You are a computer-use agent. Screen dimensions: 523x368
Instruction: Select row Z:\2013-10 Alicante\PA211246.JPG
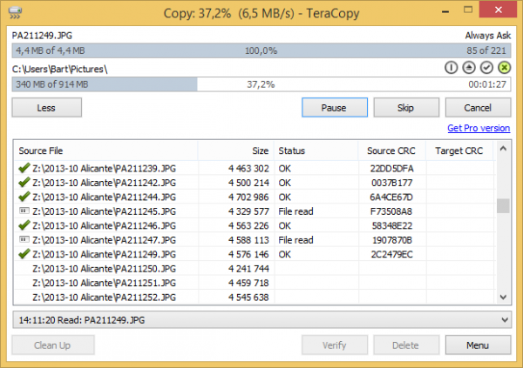coord(255,226)
